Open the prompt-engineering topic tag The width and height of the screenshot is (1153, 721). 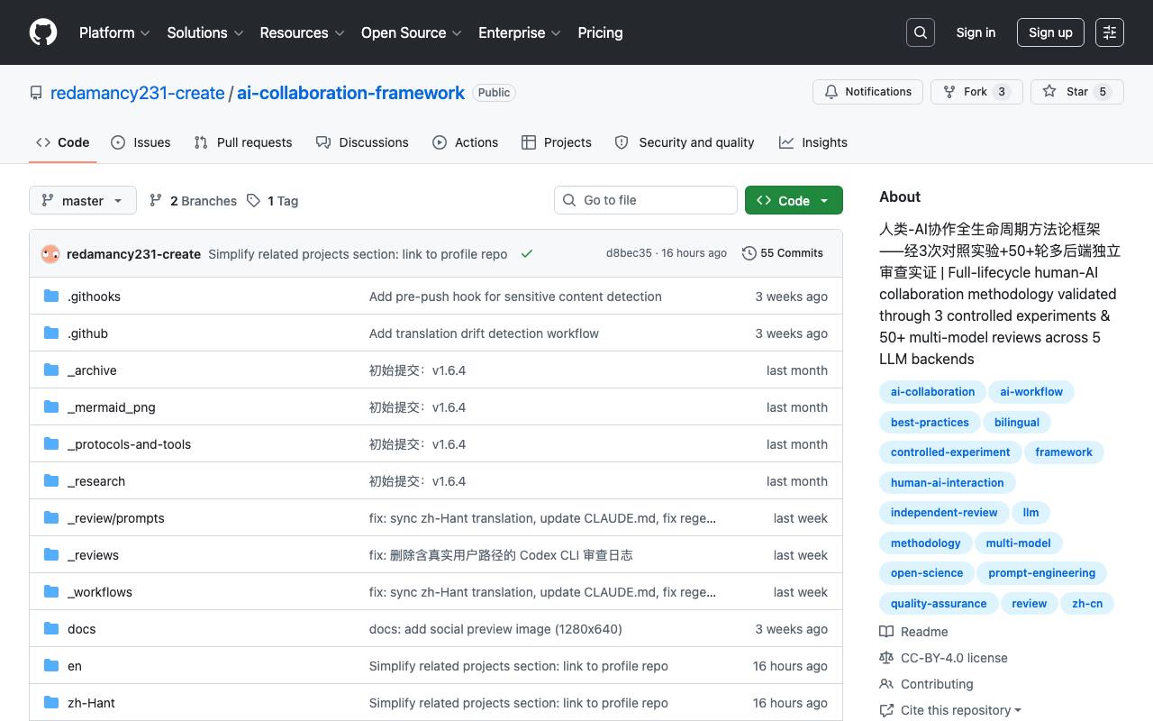1041,573
